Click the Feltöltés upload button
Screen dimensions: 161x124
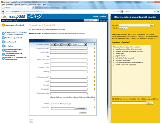pyautogui.click(x=83, y=113)
